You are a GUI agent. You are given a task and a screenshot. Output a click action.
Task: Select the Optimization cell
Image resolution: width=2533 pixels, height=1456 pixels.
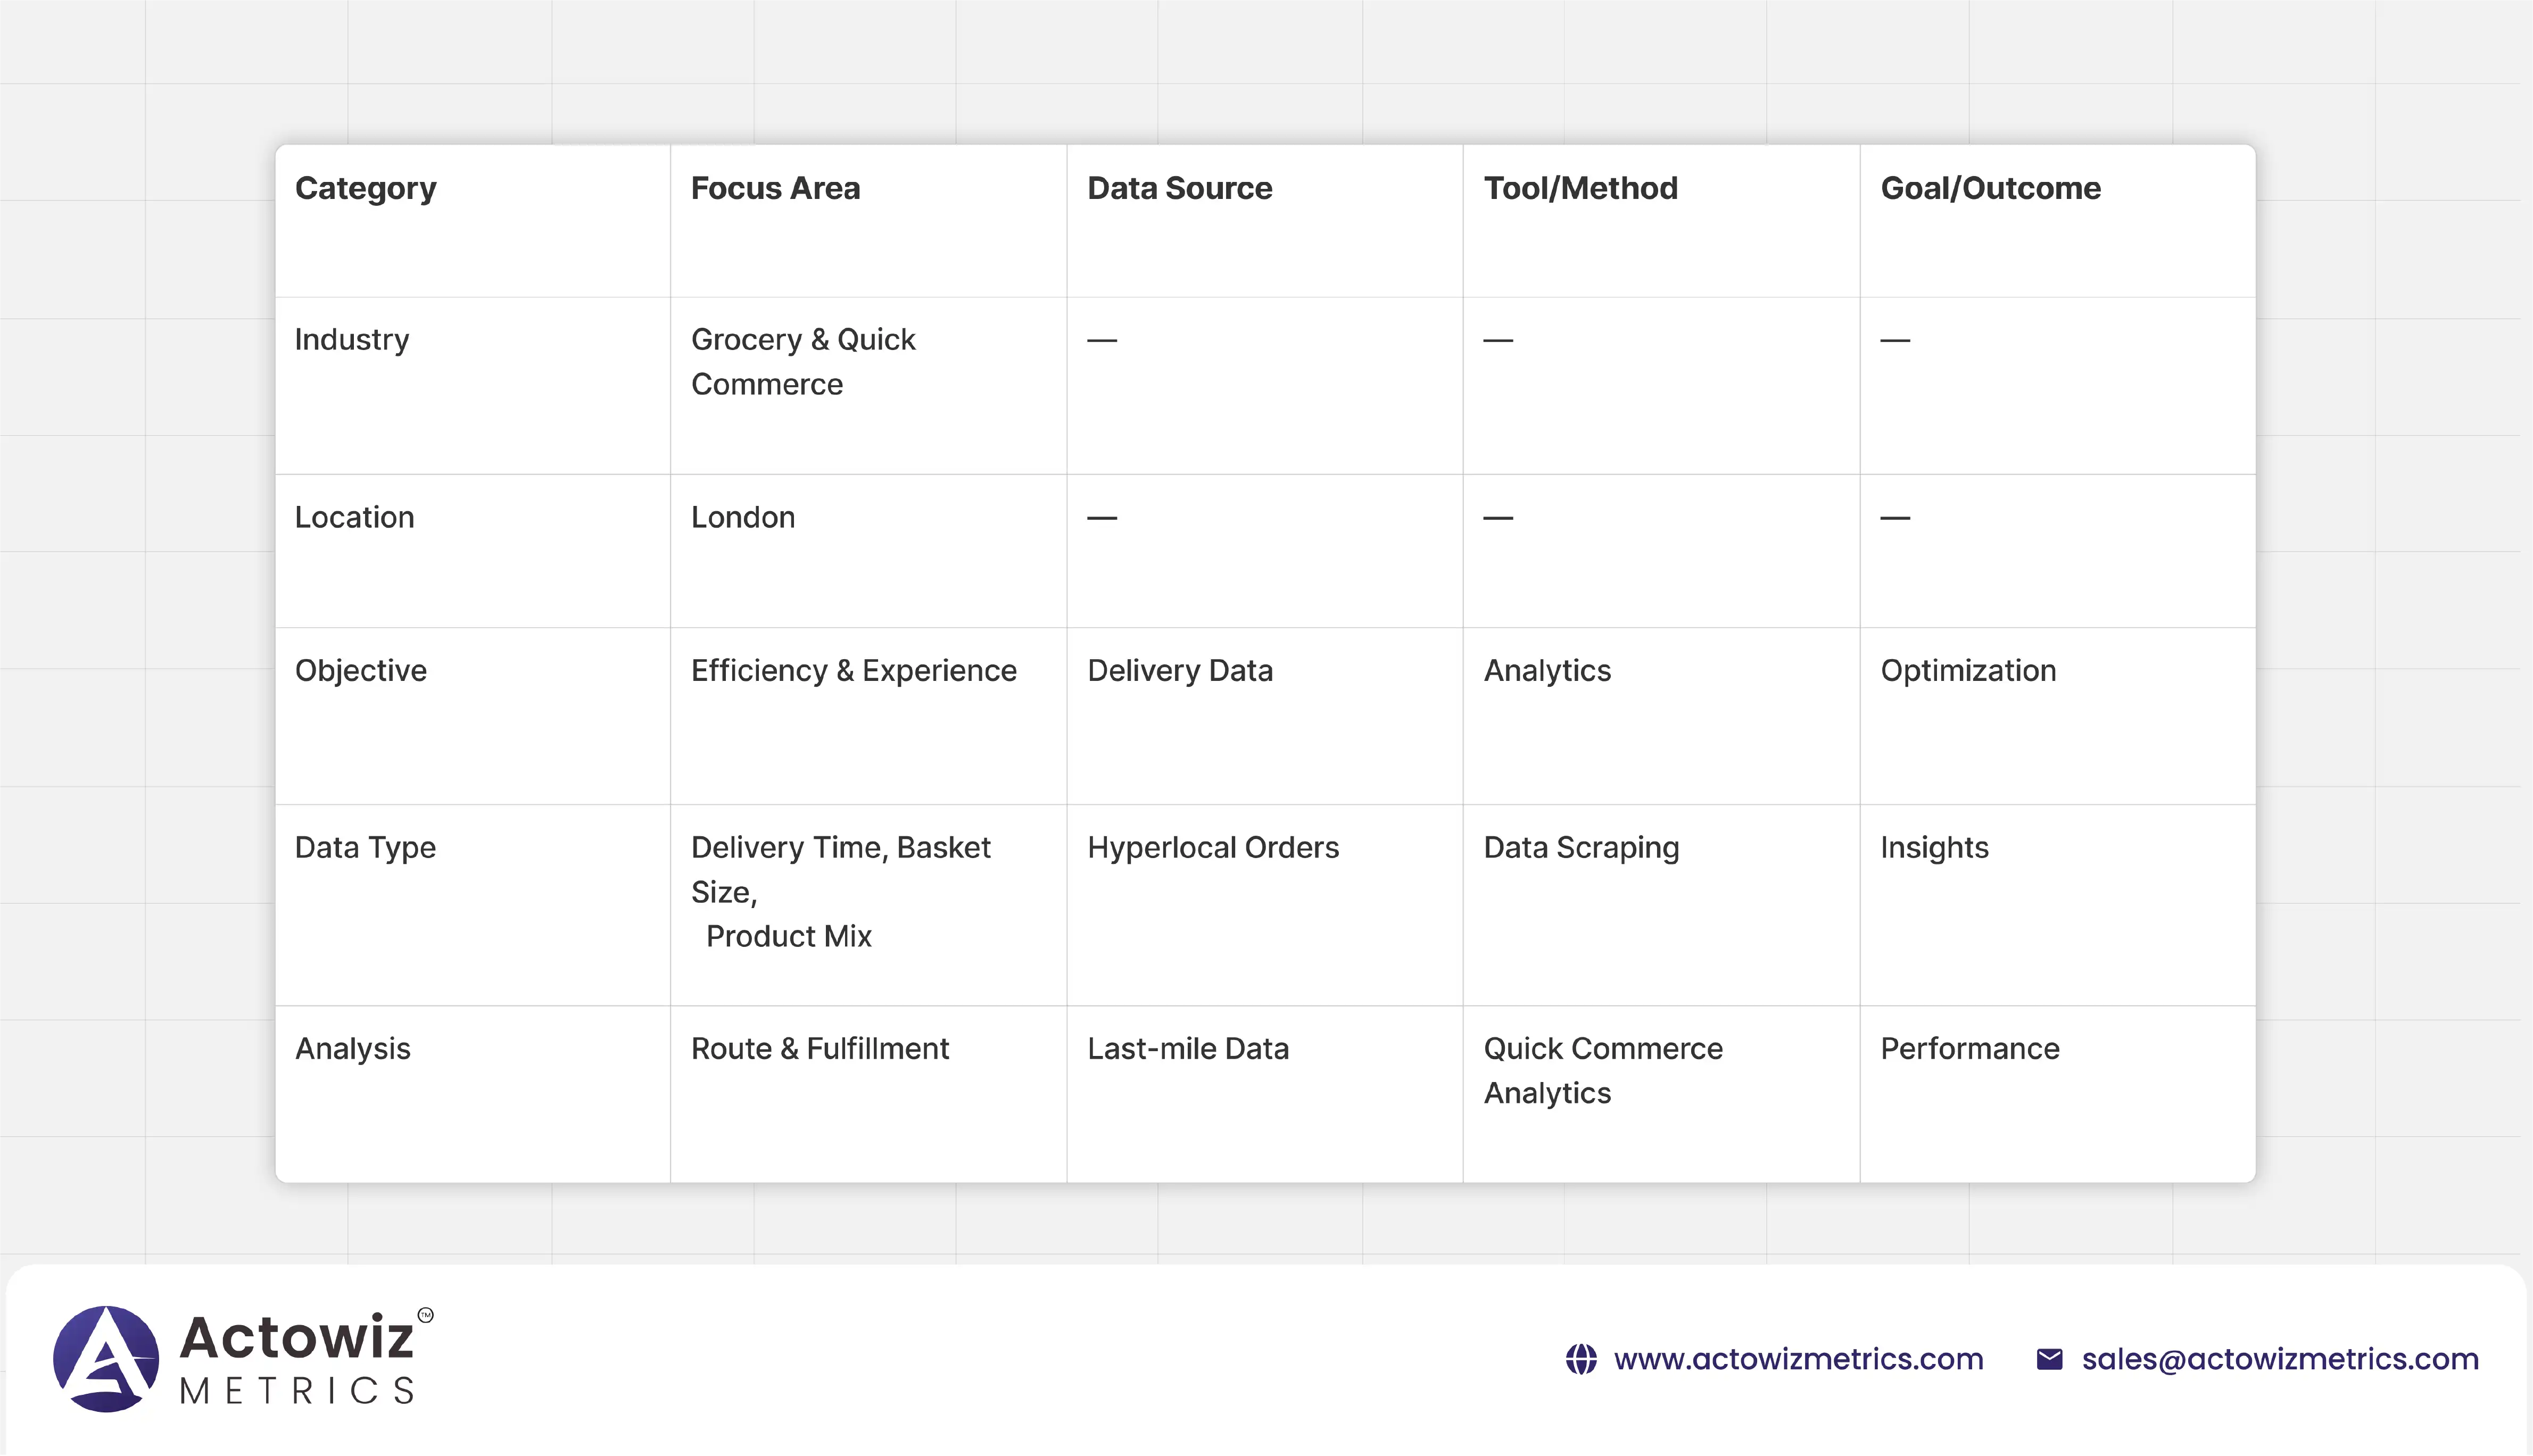tap(1967, 670)
